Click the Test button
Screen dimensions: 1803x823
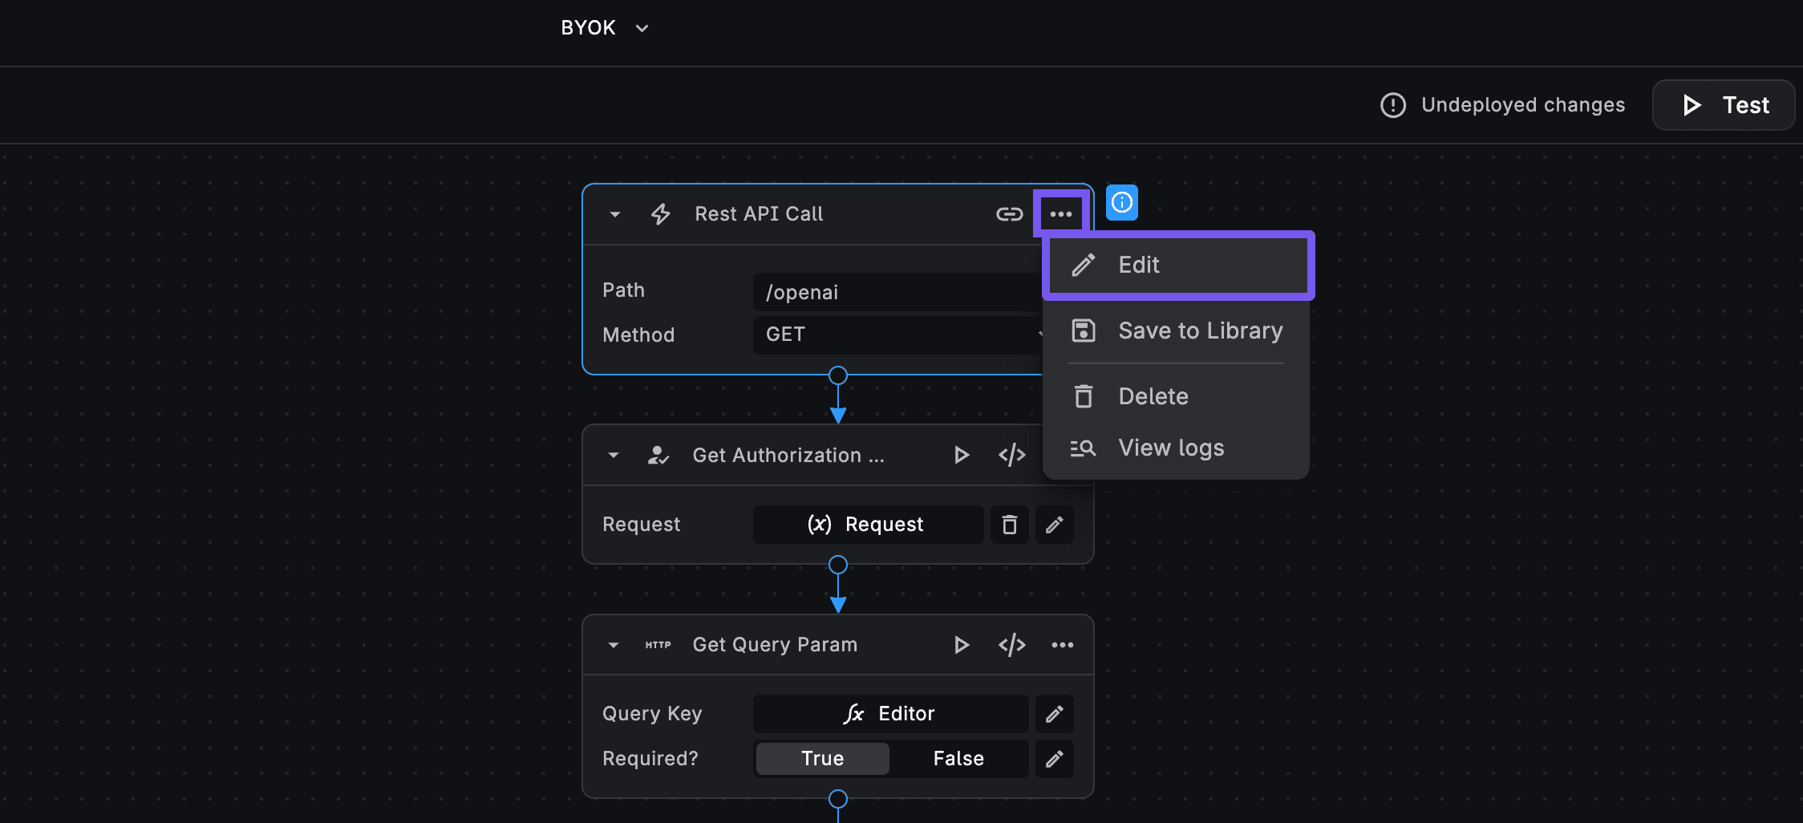click(x=1723, y=104)
